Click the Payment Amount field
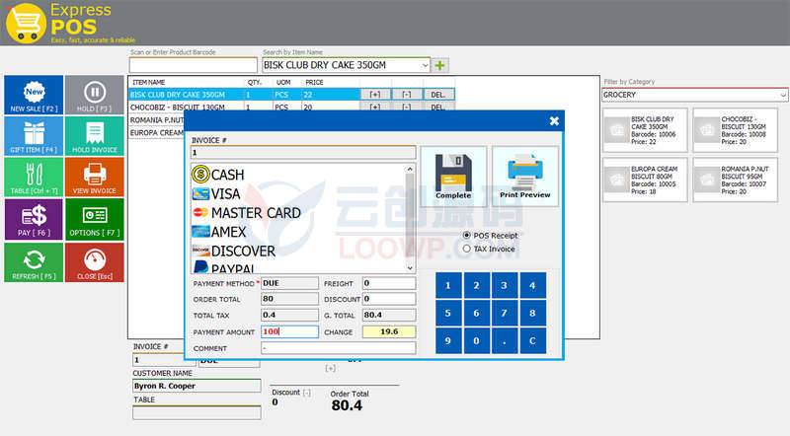This screenshot has height=436, width=790. coord(289,331)
